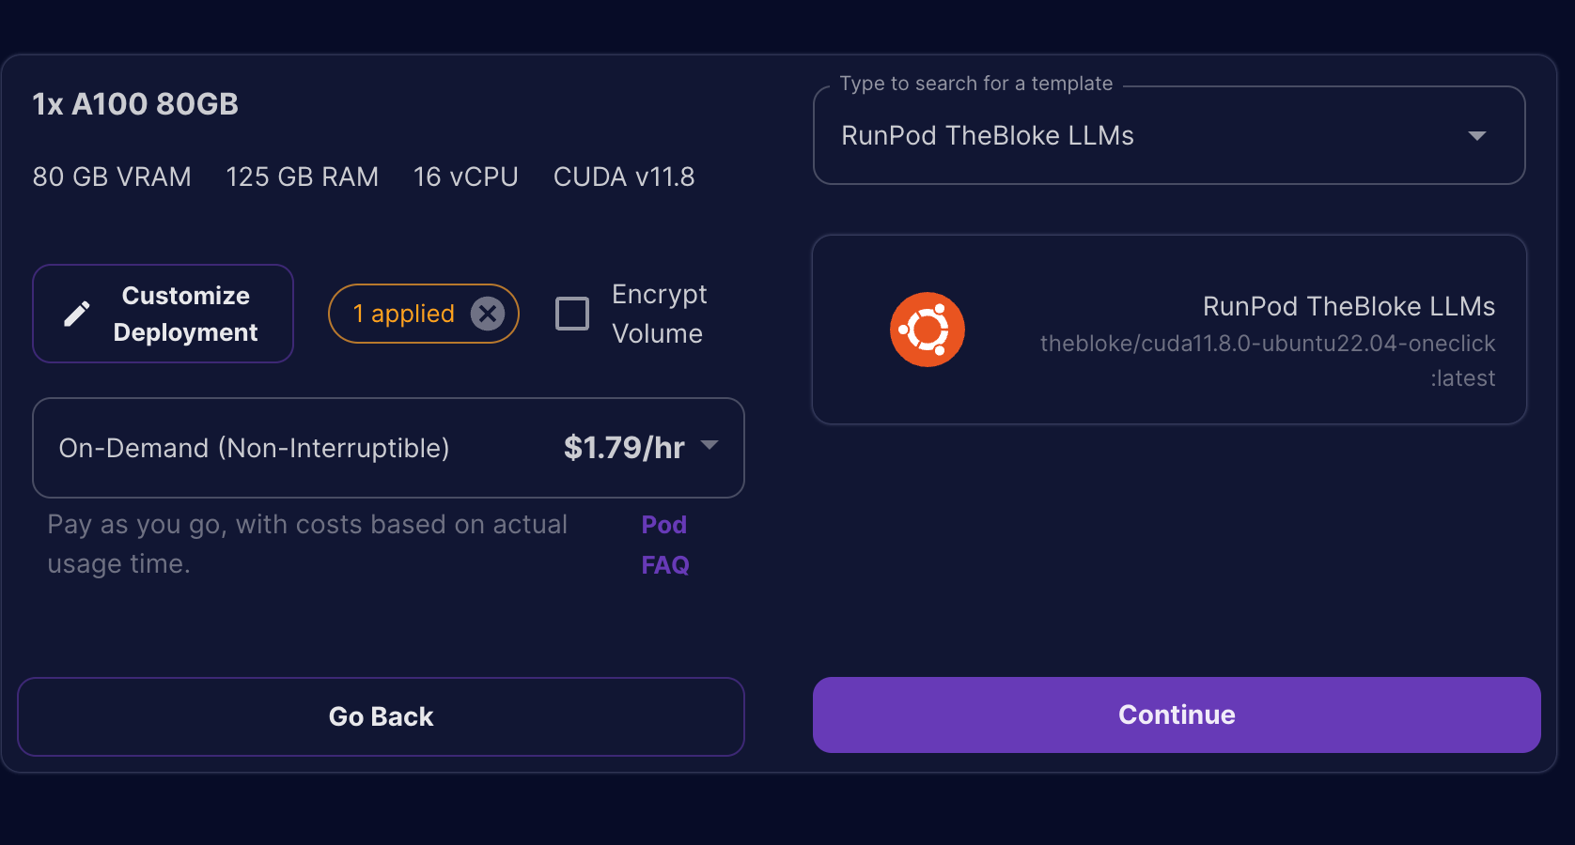Click the $1.79/hr price text
Image resolution: width=1575 pixels, height=845 pixels.
click(x=624, y=448)
